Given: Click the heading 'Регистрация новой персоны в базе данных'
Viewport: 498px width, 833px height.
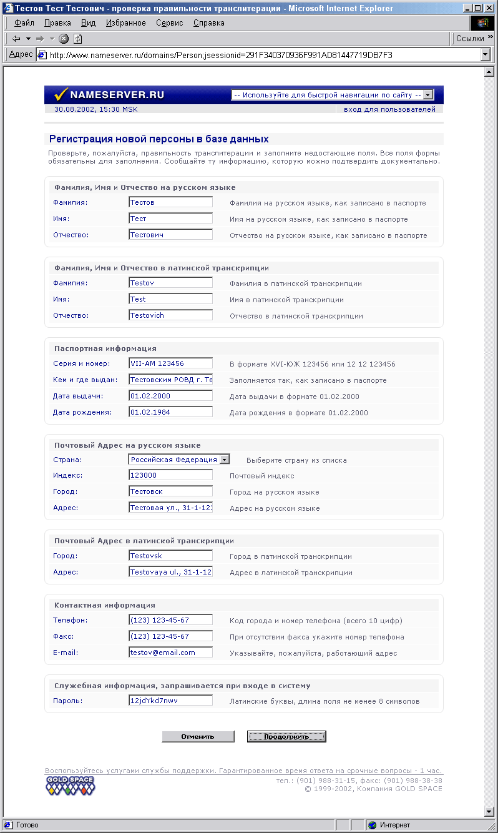Looking at the screenshot, I should point(159,139).
